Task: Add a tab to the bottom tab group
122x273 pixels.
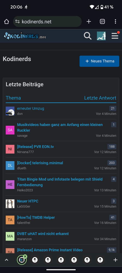Action: click(x=115, y=260)
